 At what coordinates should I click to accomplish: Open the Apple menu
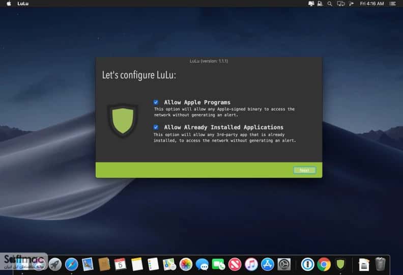point(9,4)
